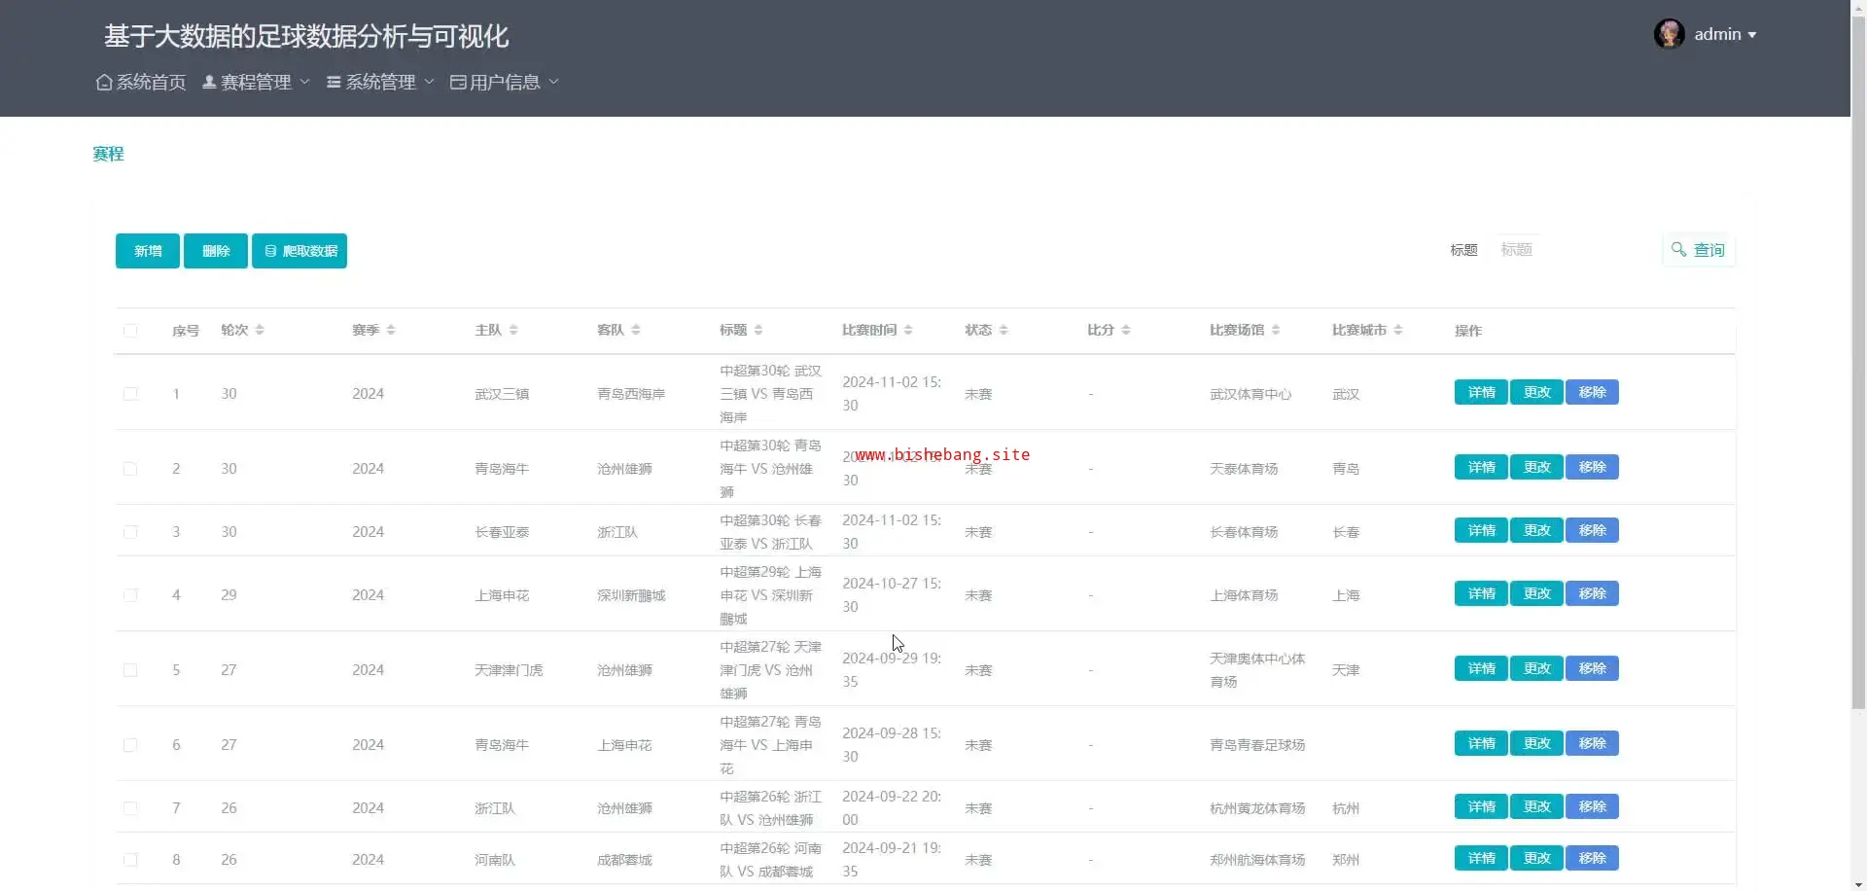Check the checkbox for row 1 武汉三镇

tap(130, 394)
